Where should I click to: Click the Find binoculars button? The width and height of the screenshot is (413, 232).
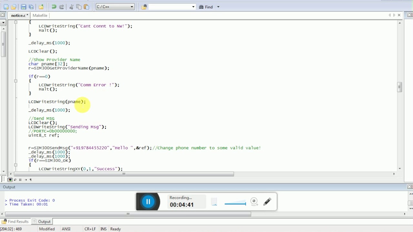click(206, 7)
